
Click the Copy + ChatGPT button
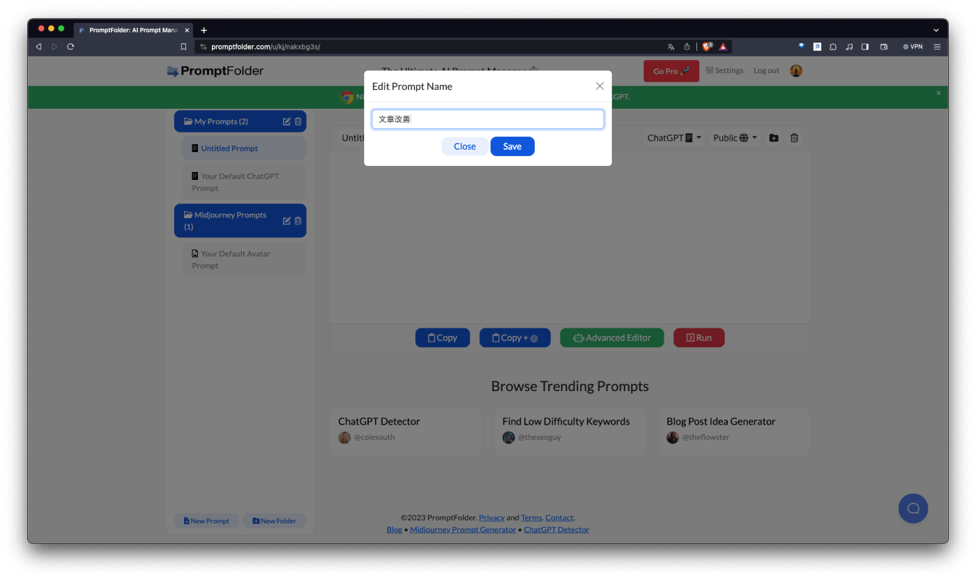(x=515, y=337)
